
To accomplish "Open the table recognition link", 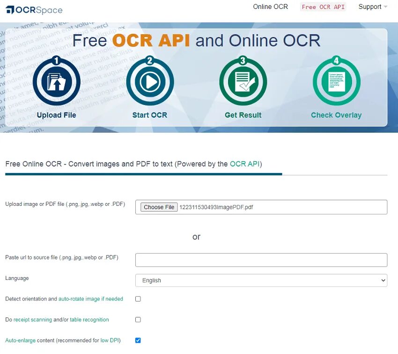I will (x=89, y=320).
